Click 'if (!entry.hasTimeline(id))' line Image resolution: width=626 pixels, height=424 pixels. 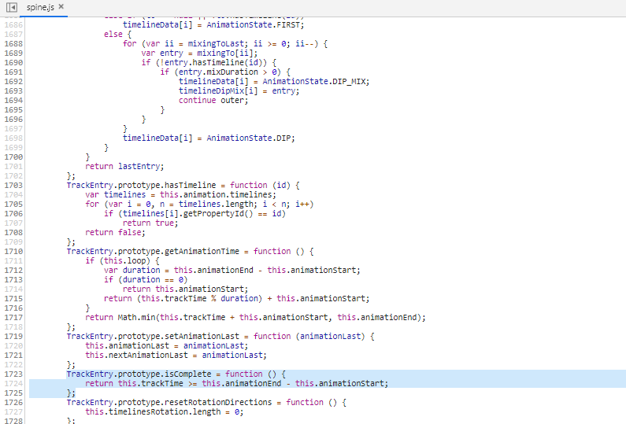(x=209, y=63)
